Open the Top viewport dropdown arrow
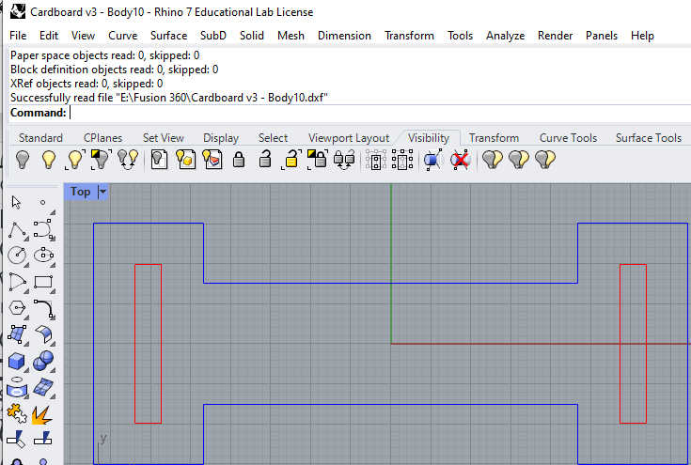 coord(102,192)
